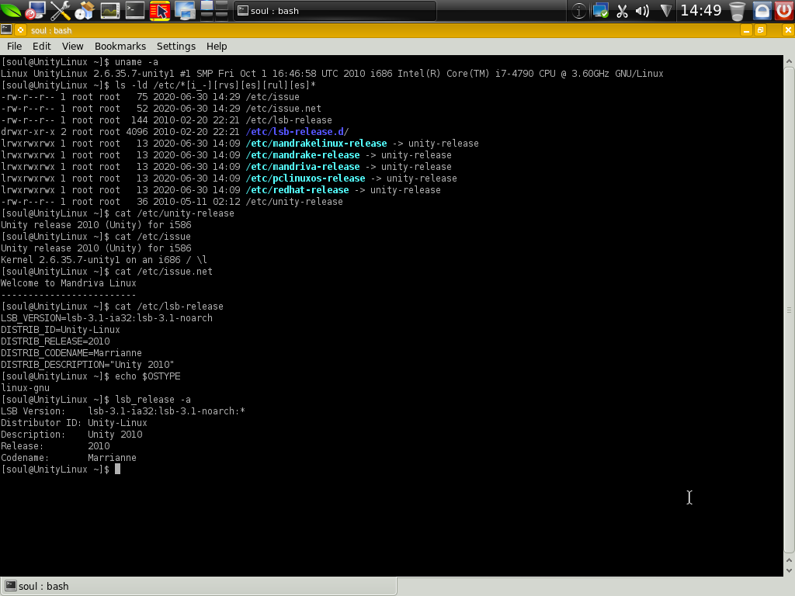Click DISTRIB_DESCRIPTION="Unity 2010" line
795x596 pixels.
tap(87, 365)
